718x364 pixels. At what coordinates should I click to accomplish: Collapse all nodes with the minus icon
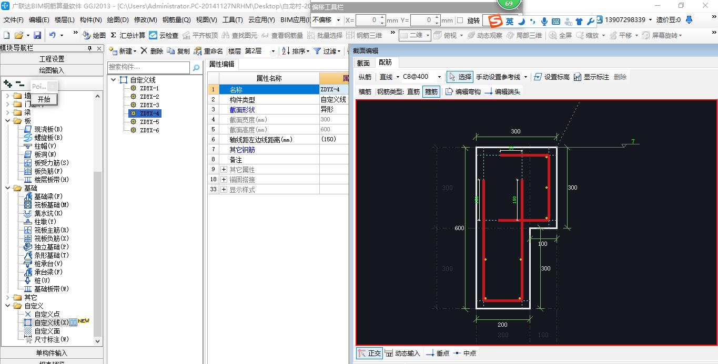[x=20, y=84]
